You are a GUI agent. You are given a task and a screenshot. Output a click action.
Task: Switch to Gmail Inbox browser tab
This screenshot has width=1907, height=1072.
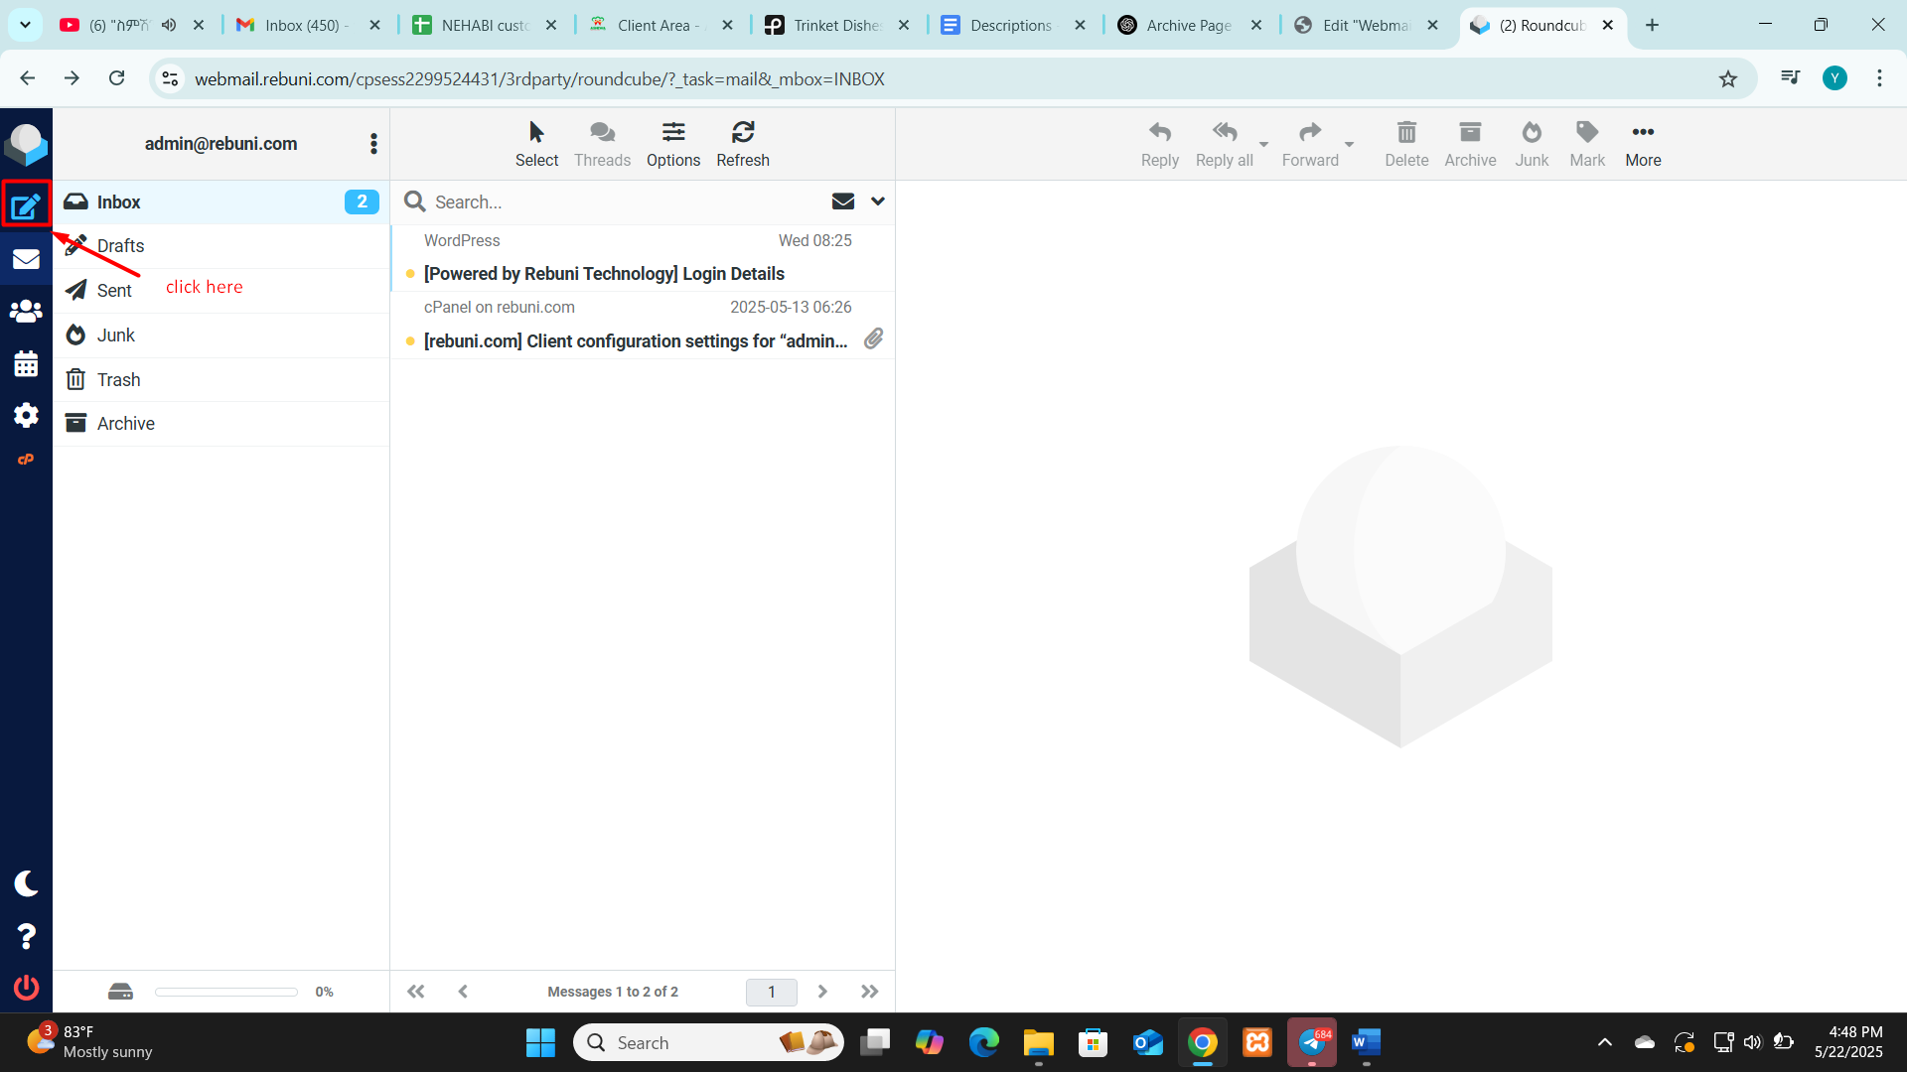(x=302, y=25)
